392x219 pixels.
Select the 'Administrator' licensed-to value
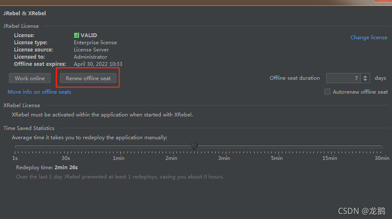90,57
